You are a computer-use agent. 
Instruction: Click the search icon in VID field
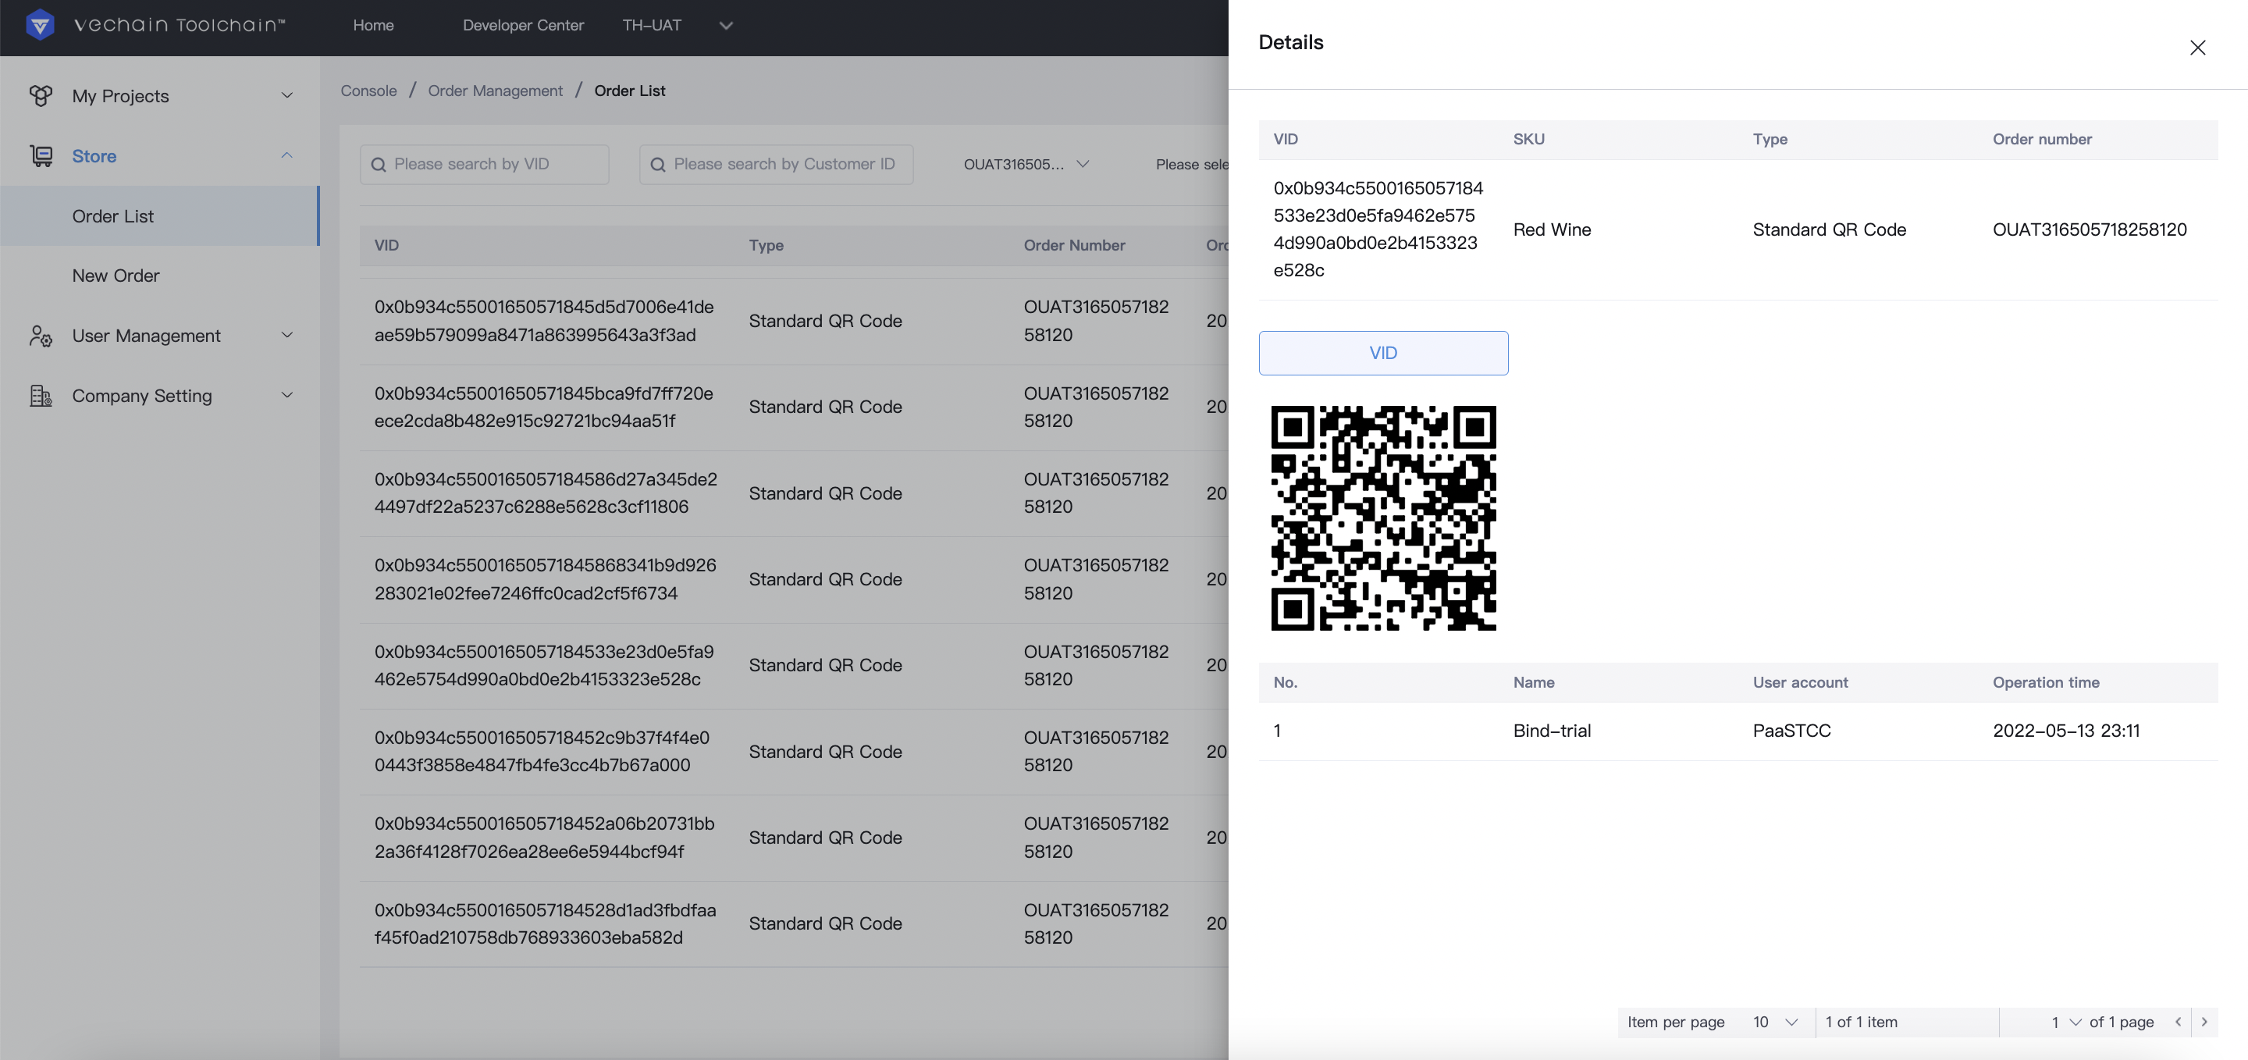(379, 165)
